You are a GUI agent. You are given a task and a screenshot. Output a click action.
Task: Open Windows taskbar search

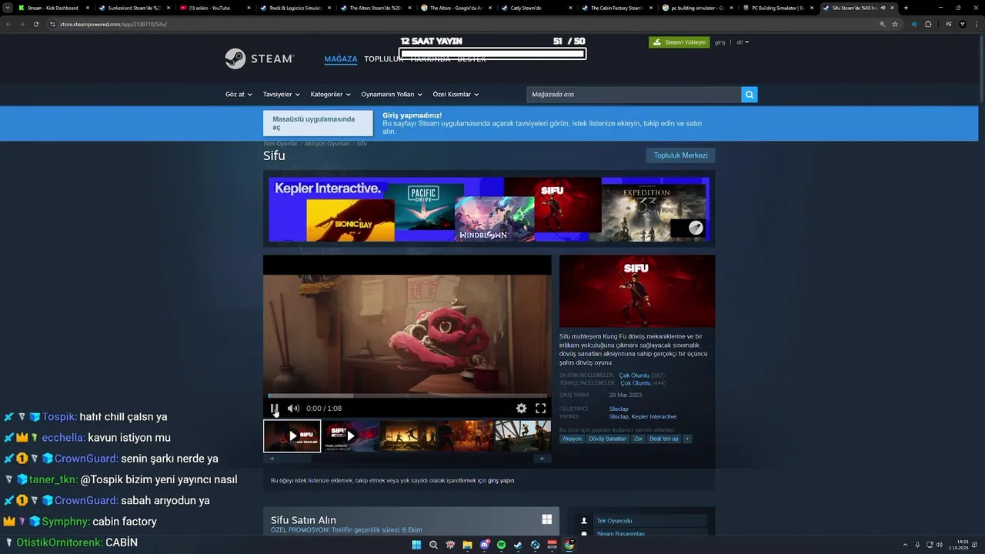tap(433, 545)
